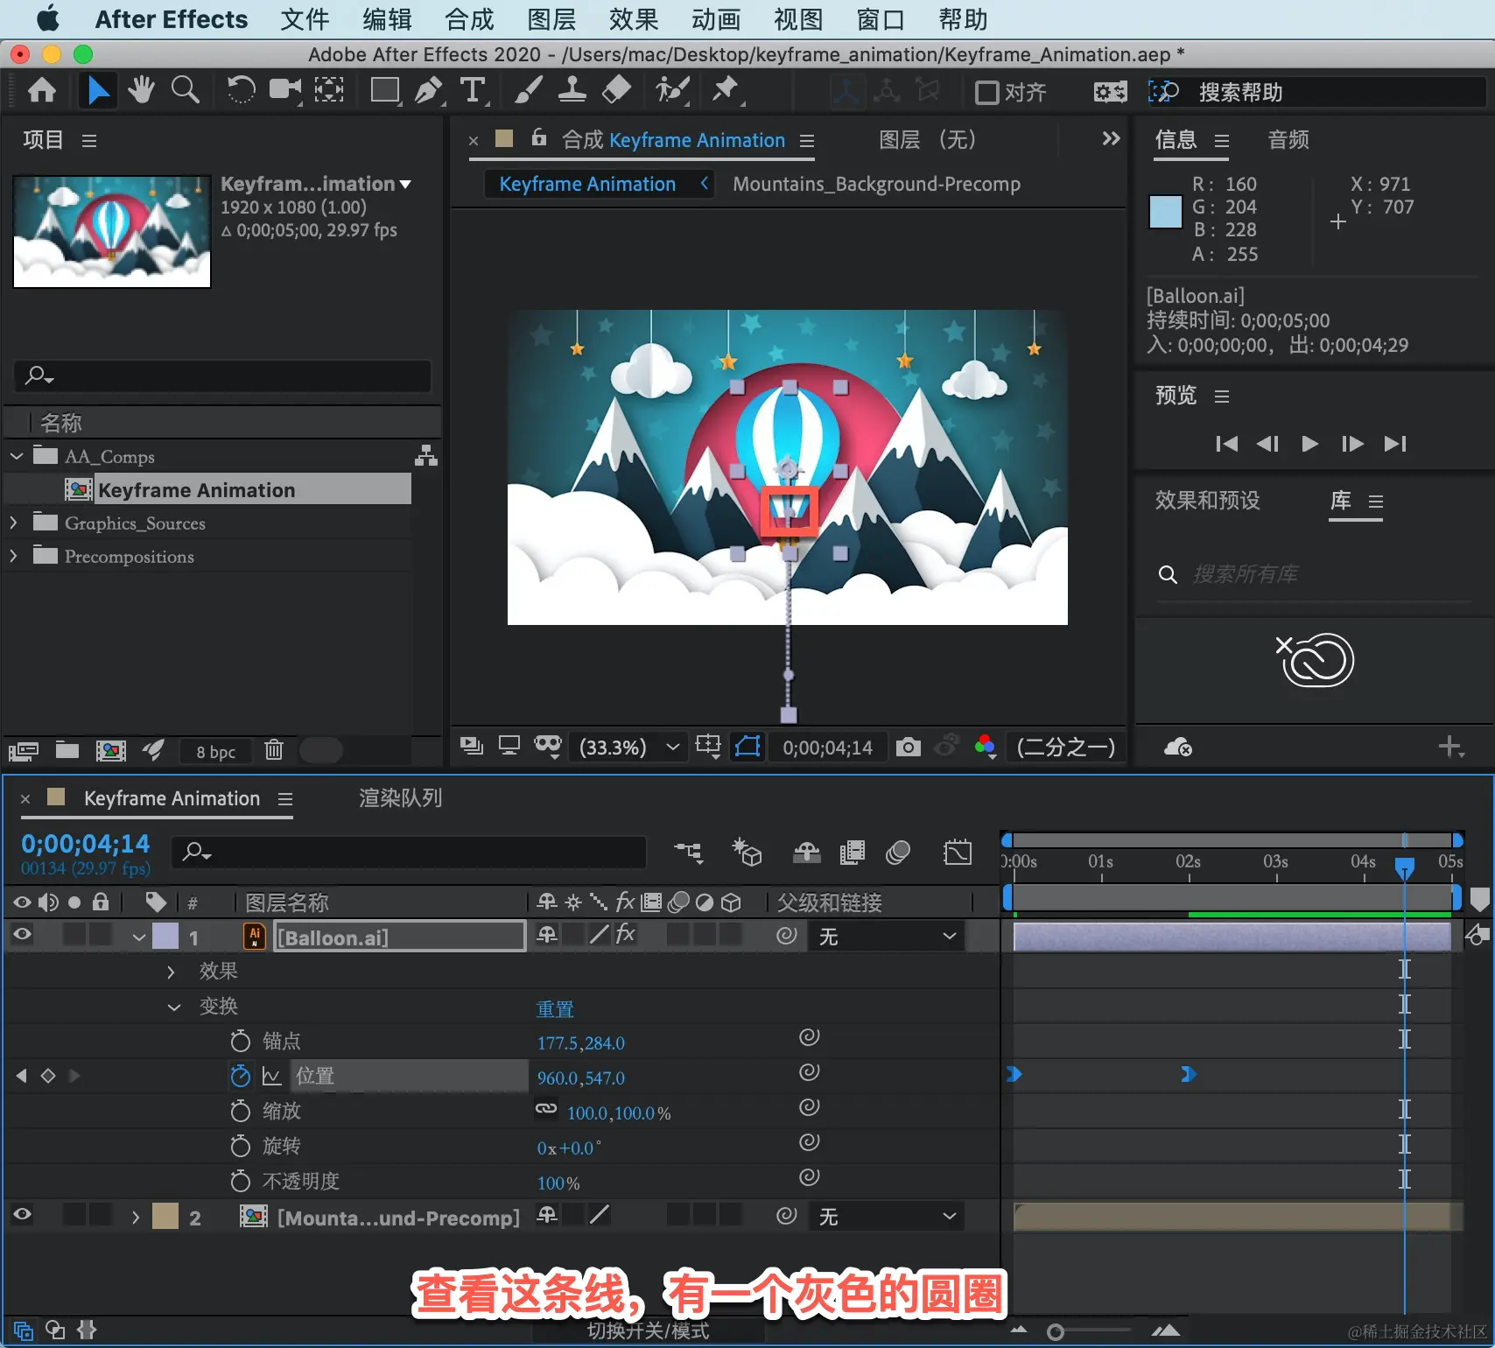Click 重置 (Reset) for Transform
1495x1348 pixels.
click(555, 1008)
